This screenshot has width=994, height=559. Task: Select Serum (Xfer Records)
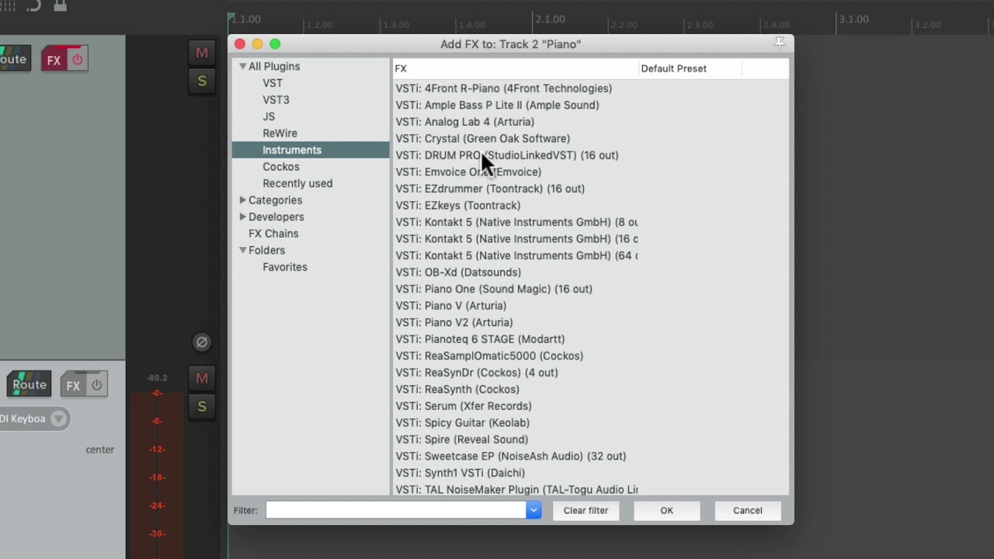coord(464,406)
